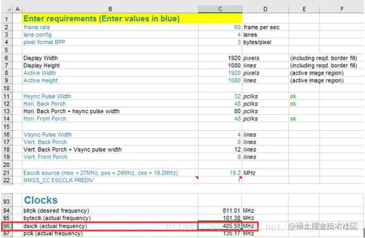The image size is (365, 238).
Task: Click '(active image region)' note in row 8
Action: [x=317, y=73]
